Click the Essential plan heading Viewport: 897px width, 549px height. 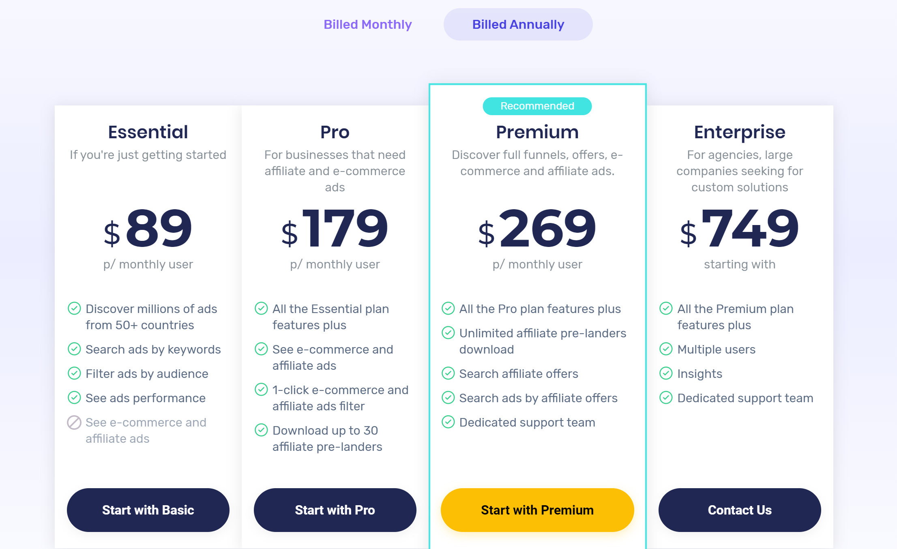(147, 132)
